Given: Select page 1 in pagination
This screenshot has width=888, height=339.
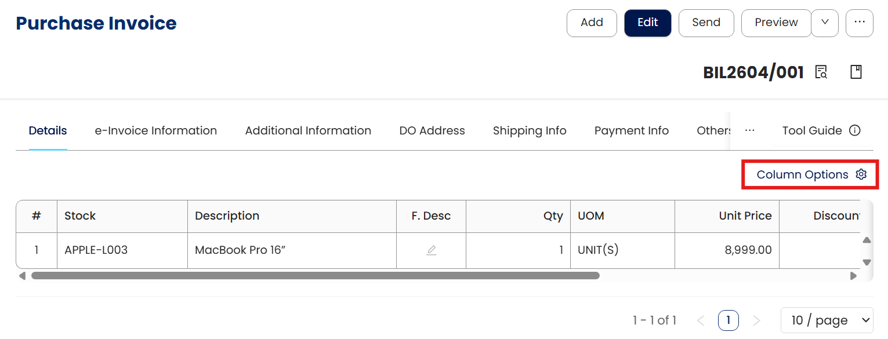Looking at the screenshot, I should pyautogui.click(x=728, y=320).
